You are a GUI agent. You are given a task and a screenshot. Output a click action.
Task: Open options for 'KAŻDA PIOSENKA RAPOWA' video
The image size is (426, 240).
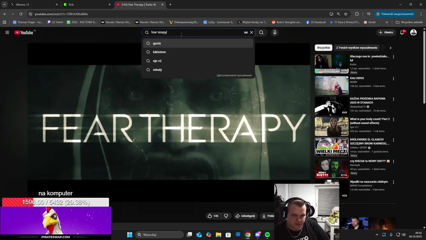click(393, 99)
